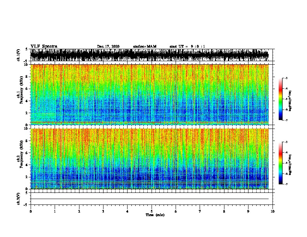
Task: Select the date "Dec. 17, 2020"
Action: coord(108,46)
